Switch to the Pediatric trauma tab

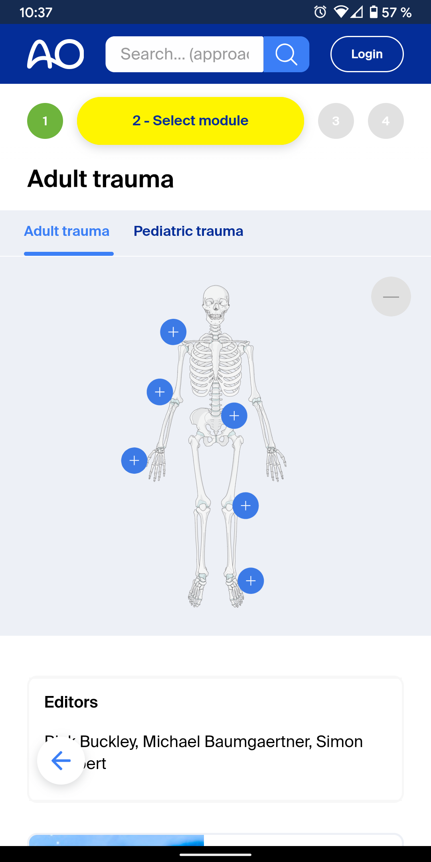(188, 231)
